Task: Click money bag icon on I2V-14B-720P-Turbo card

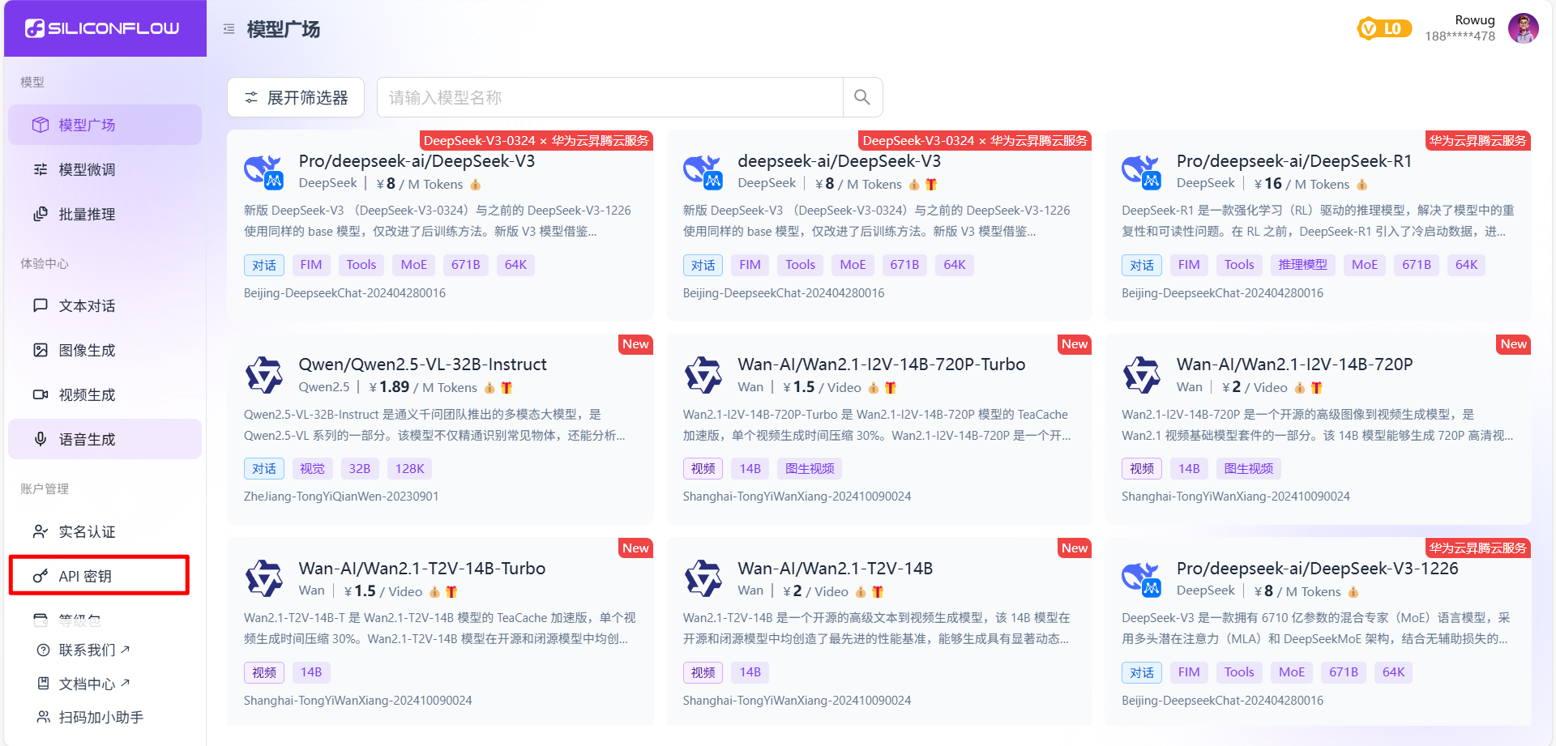Action: pos(874,388)
